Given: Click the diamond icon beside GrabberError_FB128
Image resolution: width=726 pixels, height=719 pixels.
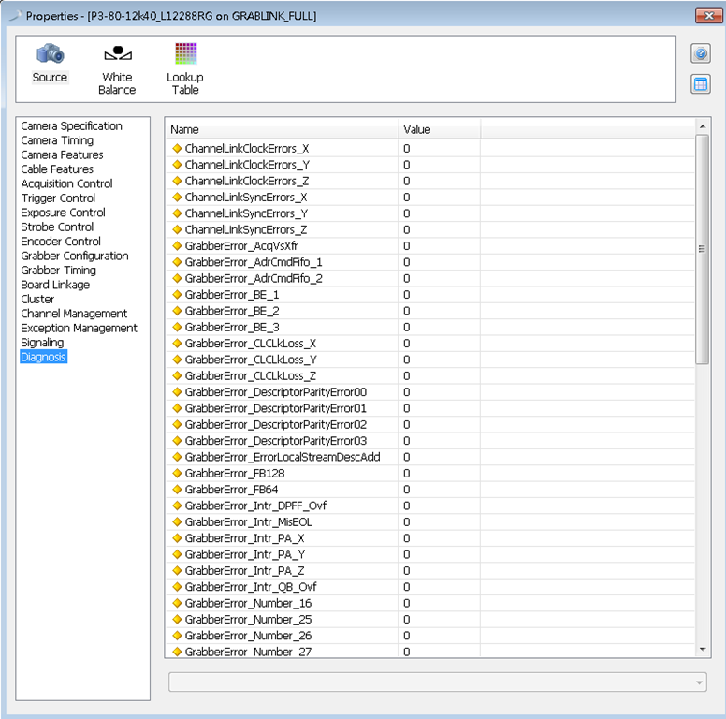Looking at the screenshot, I should click(x=177, y=473).
